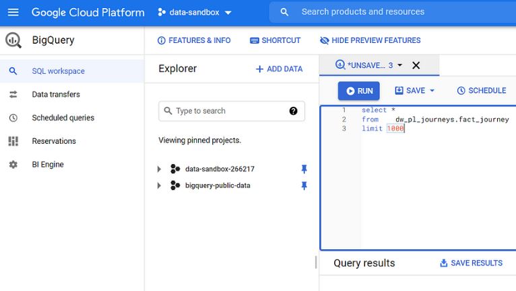This screenshot has width=516, height=291.
Task: Click the query icon on the unsaved tab
Action: point(340,65)
